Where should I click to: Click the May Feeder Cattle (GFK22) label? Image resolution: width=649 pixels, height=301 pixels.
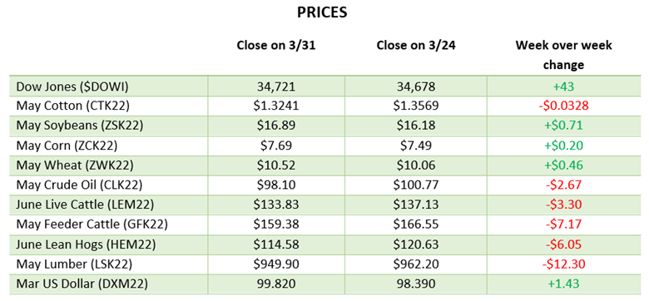click(92, 225)
